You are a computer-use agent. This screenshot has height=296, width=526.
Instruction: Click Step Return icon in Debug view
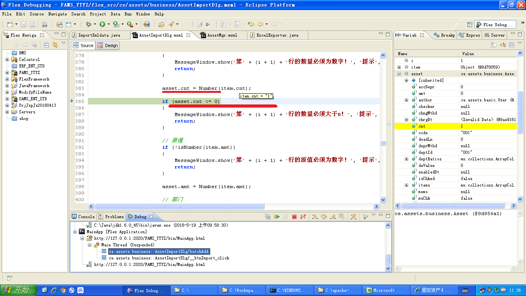[x=333, y=217]
